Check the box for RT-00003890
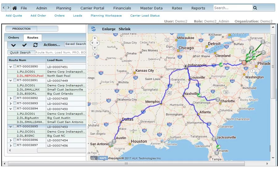This screenshot has width=278, height=170. click(x=15, y=66)
